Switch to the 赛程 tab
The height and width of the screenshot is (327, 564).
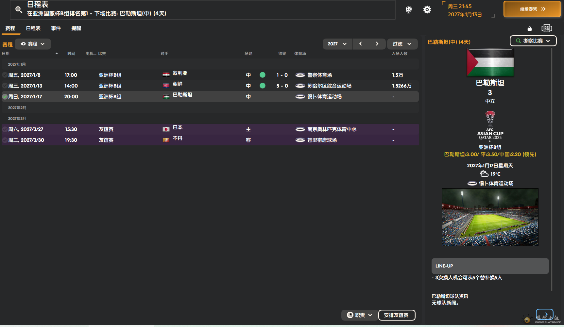pos(10,28)
